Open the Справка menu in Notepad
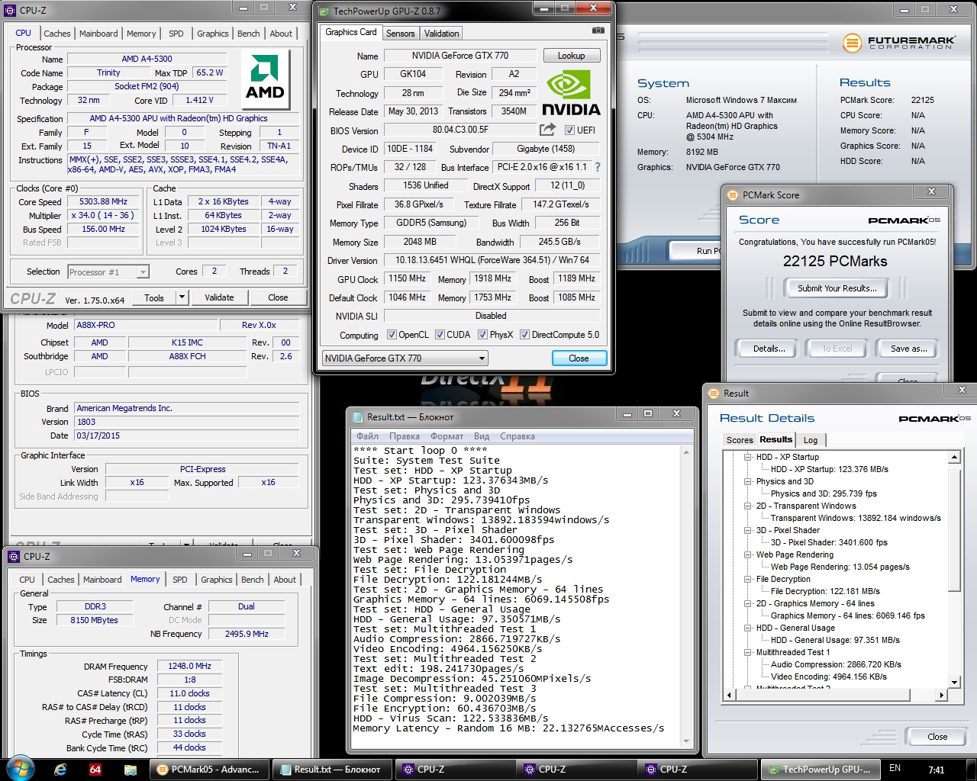Viewport: 977px width, 781px height. point(518,436)
